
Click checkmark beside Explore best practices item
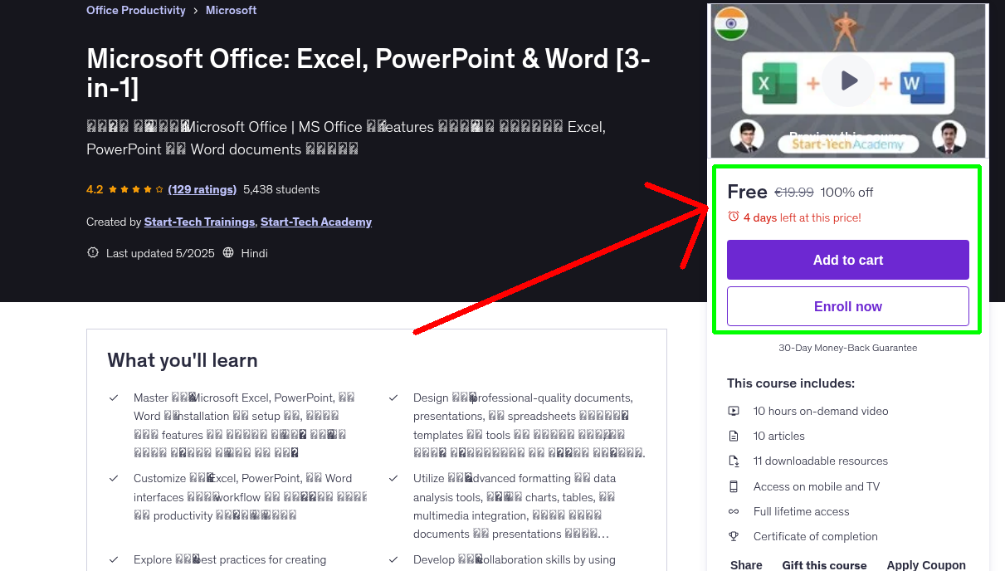point(114,559)
